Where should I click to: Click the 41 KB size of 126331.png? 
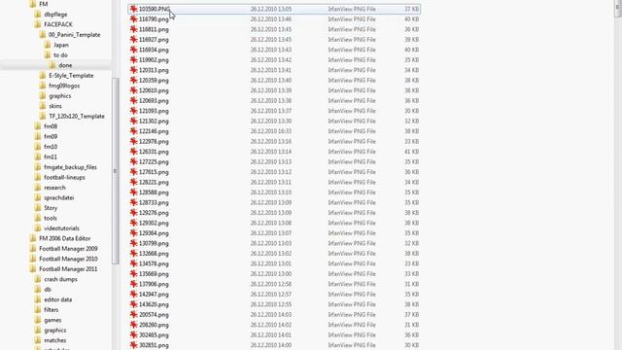pos(412,152)
